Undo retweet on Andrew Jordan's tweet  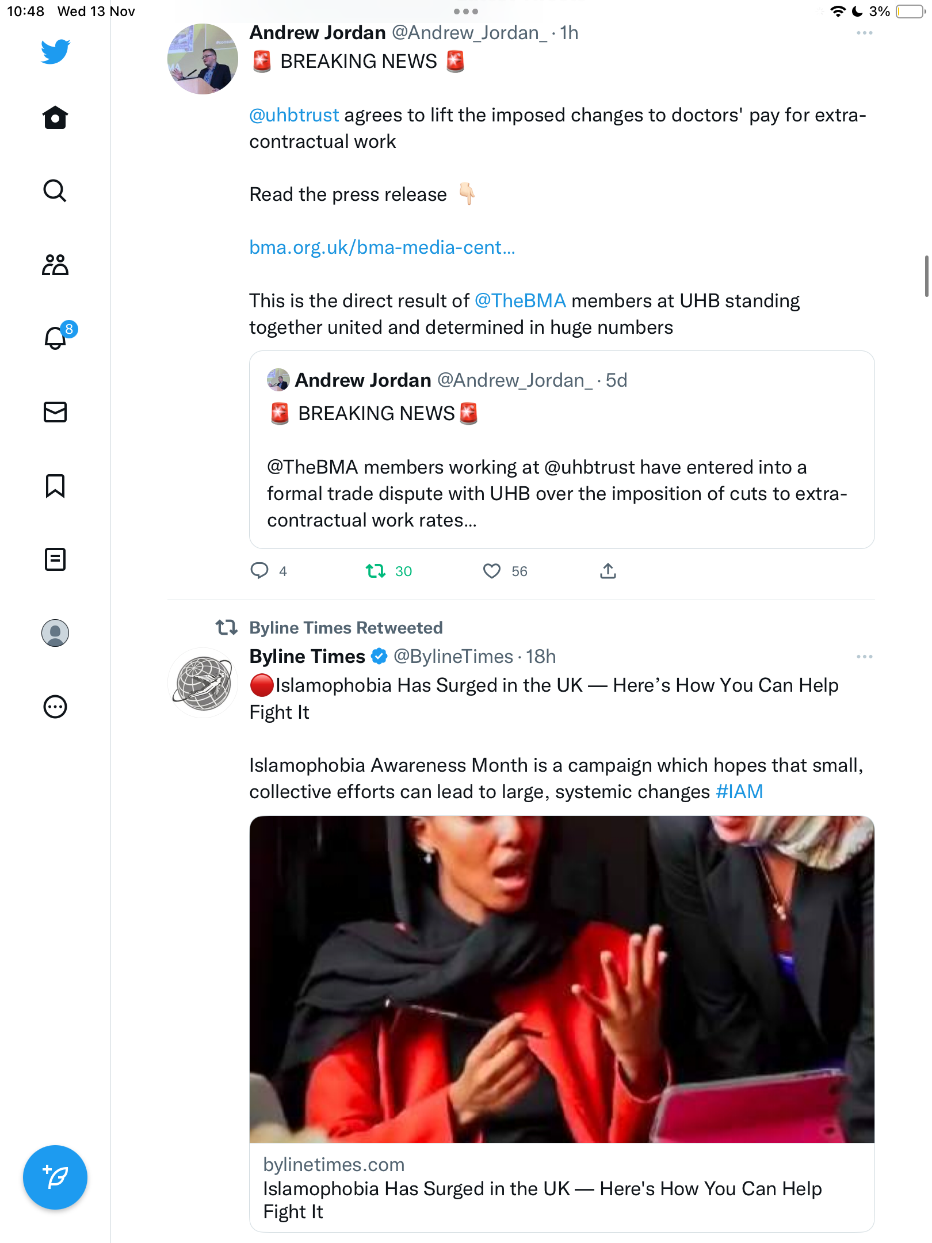point(389,571)
